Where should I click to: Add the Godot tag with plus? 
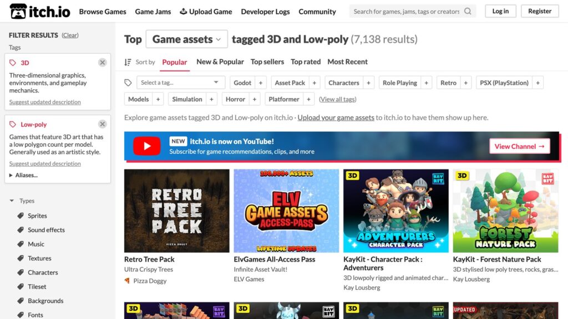click(x=261, y=83)
